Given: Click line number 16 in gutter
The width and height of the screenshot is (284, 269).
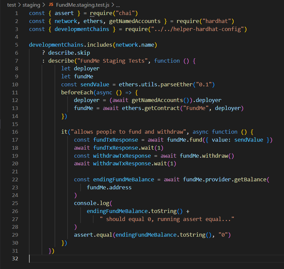Looking at the screenshot, I should [15, 132].
